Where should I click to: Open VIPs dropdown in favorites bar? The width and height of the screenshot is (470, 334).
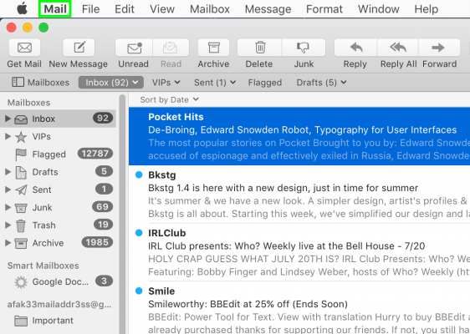(166, 83)
